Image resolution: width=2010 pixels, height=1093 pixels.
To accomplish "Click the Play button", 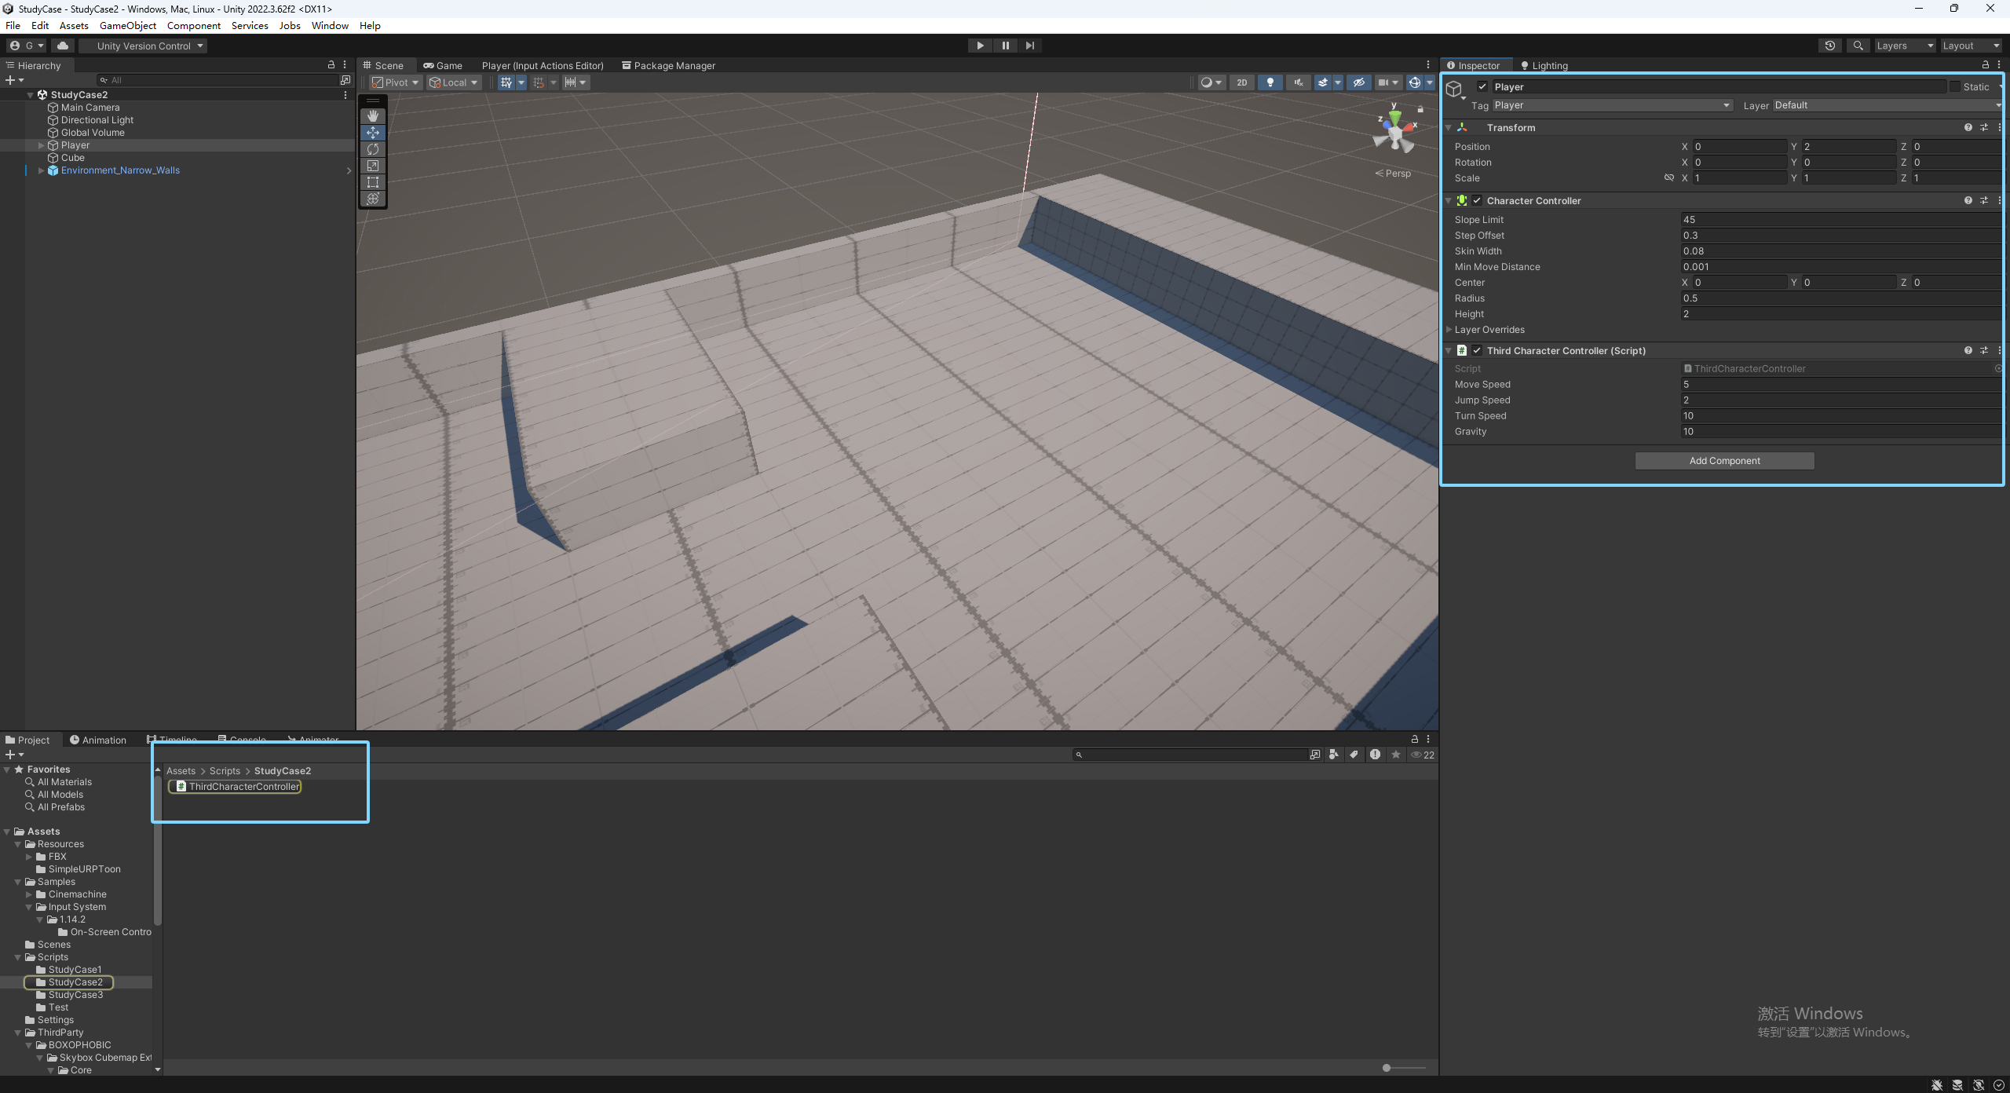I will (x=980, y=46).
